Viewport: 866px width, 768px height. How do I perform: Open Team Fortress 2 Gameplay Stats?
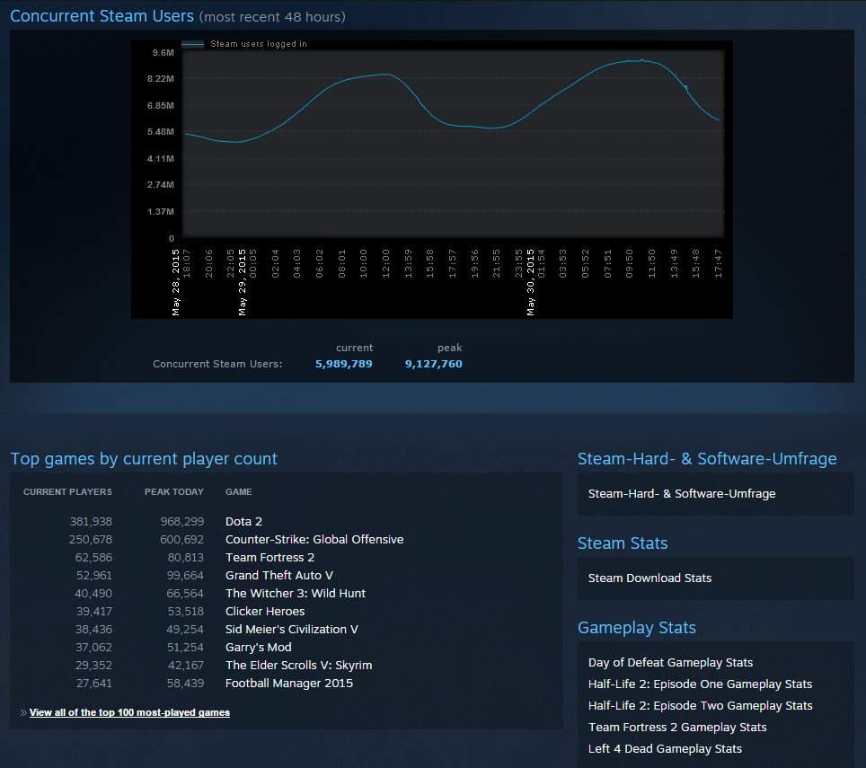677,728
